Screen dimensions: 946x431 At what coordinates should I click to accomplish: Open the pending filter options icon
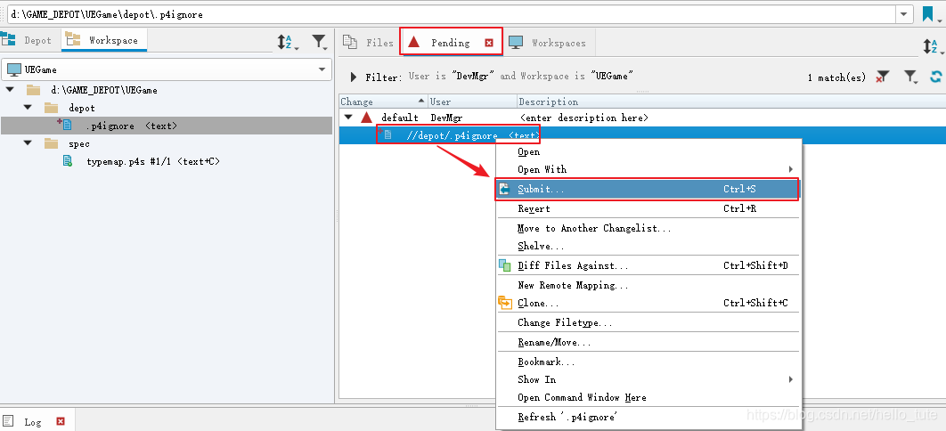pos(910,77)
